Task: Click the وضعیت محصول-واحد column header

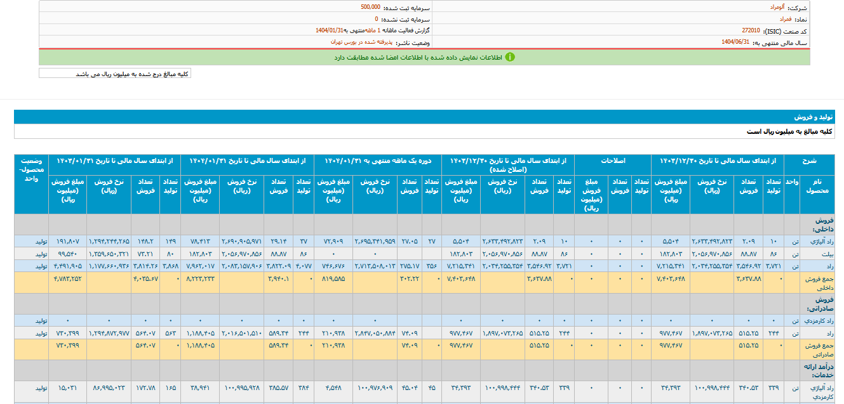Action: (32, 169)
